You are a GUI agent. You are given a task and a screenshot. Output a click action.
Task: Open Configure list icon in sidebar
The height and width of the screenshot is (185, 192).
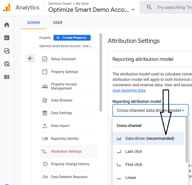(x=7, y=77)
